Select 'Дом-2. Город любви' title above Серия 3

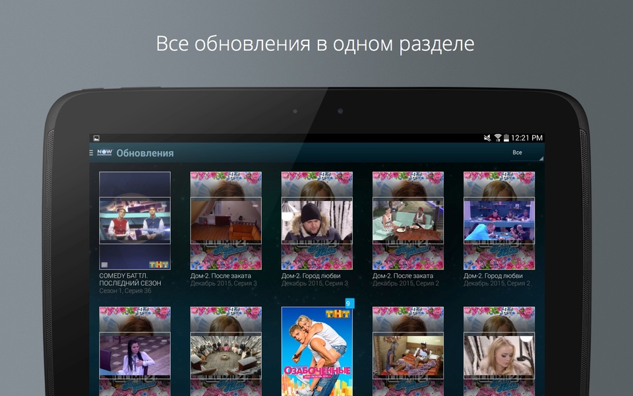[311, 276]
